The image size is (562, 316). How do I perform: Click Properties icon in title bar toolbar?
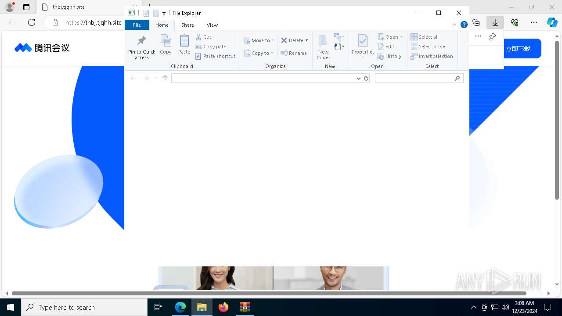146,13
